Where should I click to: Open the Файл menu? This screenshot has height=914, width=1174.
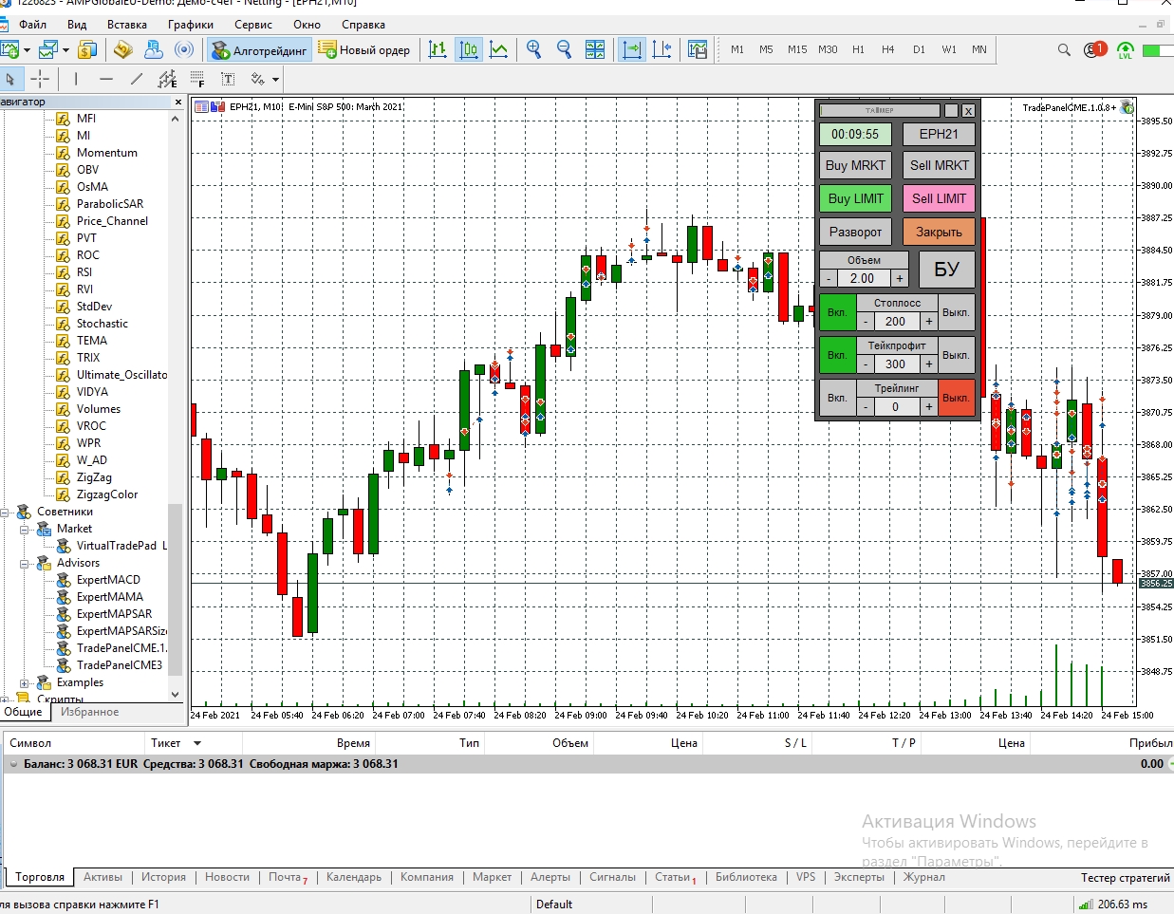[32, 25]
